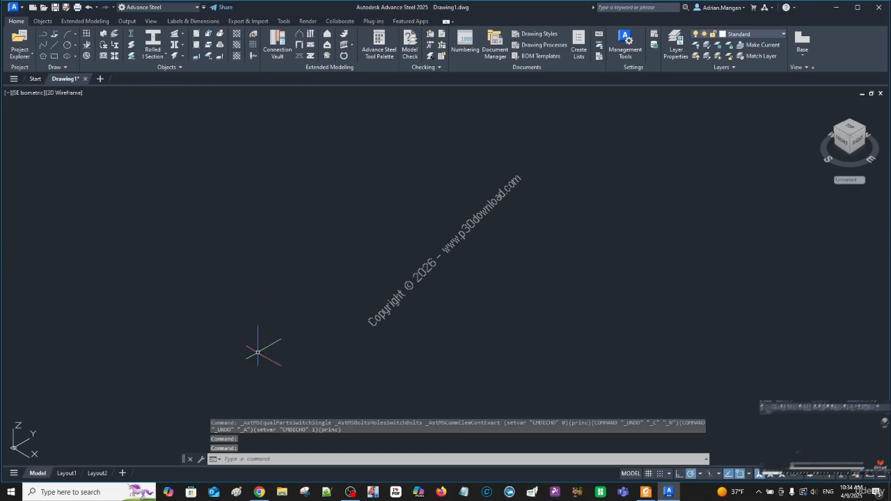Toggle object snap tracking in status bar

tap(728, 474)
